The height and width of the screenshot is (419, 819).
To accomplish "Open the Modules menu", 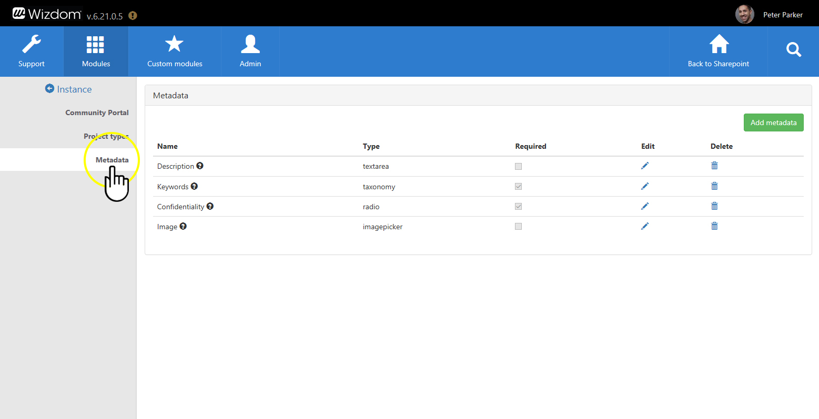I will [x=96, y=52].
